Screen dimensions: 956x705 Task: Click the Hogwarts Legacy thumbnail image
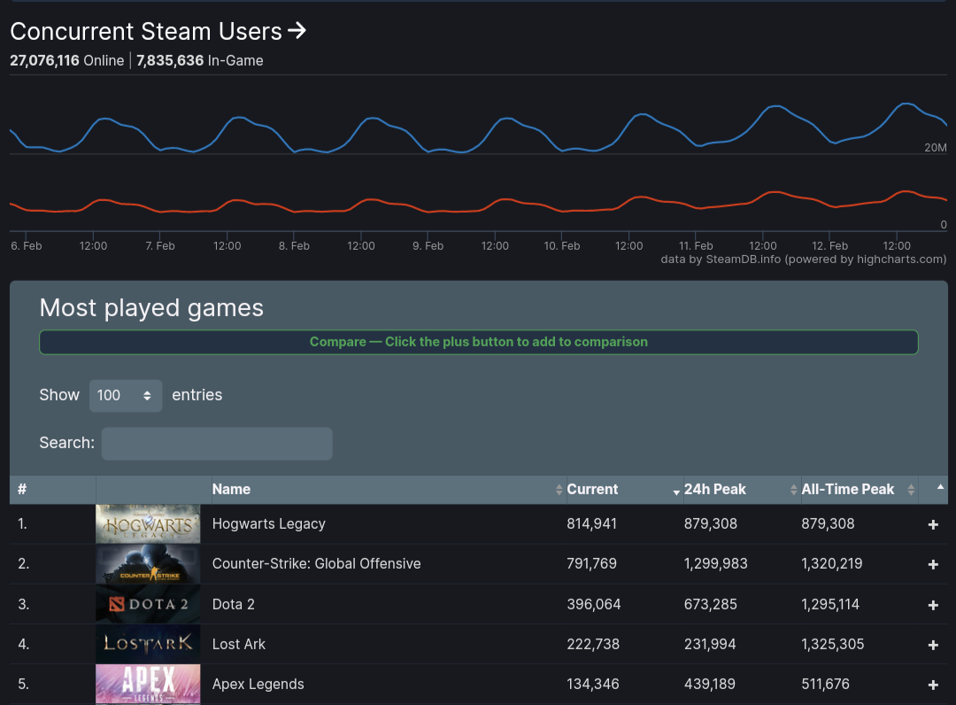pos(148,523)
